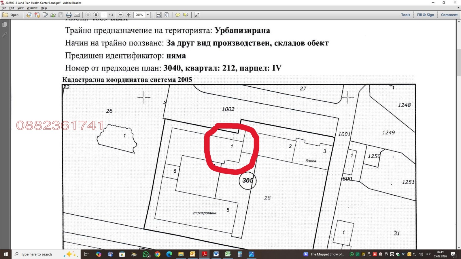Open File Explorer from taskbar
461x259 pixels.
(x=181, y=254)
